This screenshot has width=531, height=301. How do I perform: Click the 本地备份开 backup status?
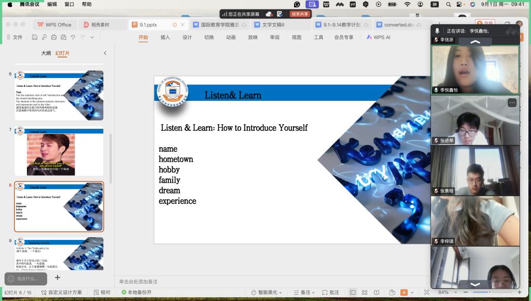(136, 292)
